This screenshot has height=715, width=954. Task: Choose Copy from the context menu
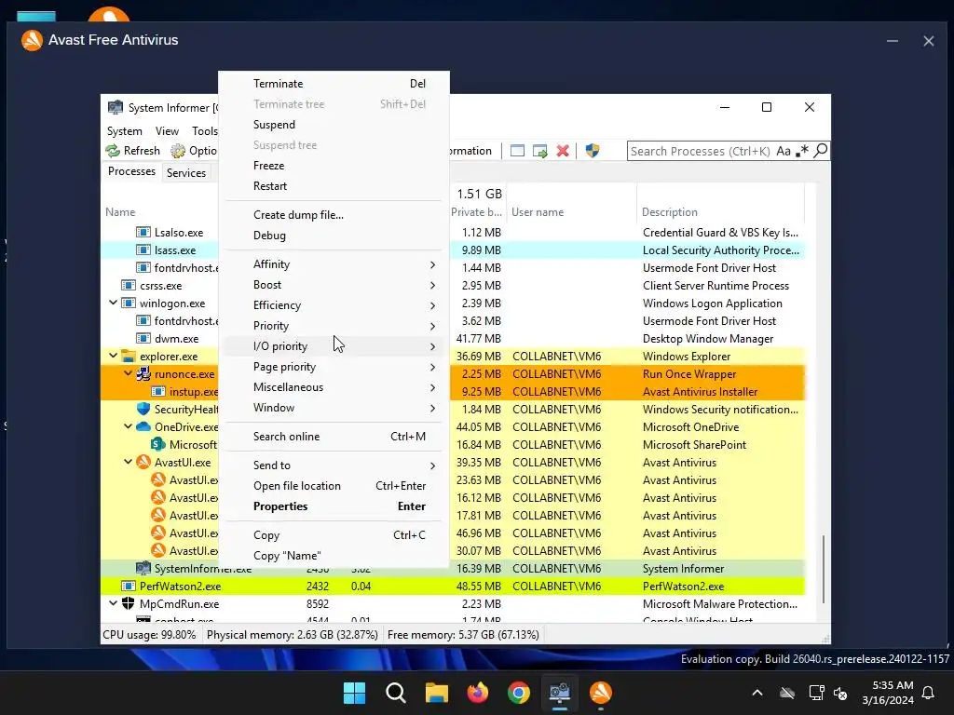[334, 535]
